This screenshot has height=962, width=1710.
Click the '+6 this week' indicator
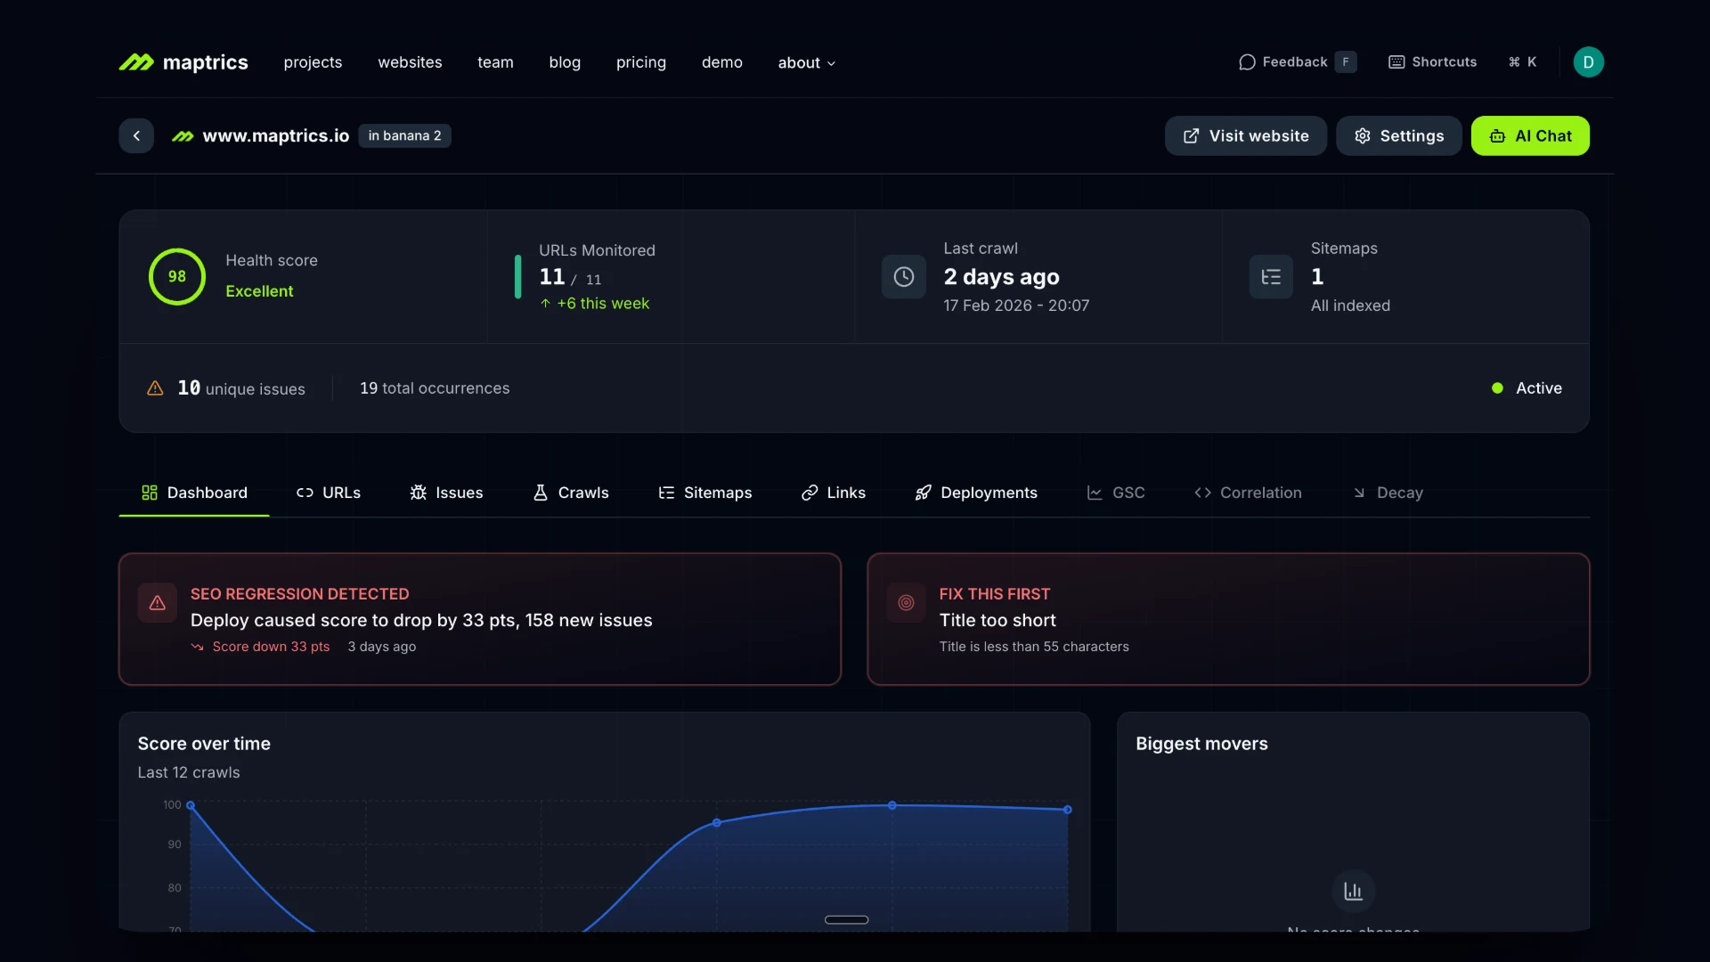click(x=595, y=304)
